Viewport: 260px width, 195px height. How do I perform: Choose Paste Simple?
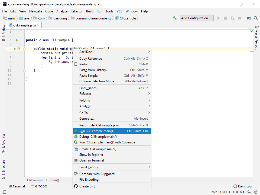pyautogui.click(x=112, y=76)
